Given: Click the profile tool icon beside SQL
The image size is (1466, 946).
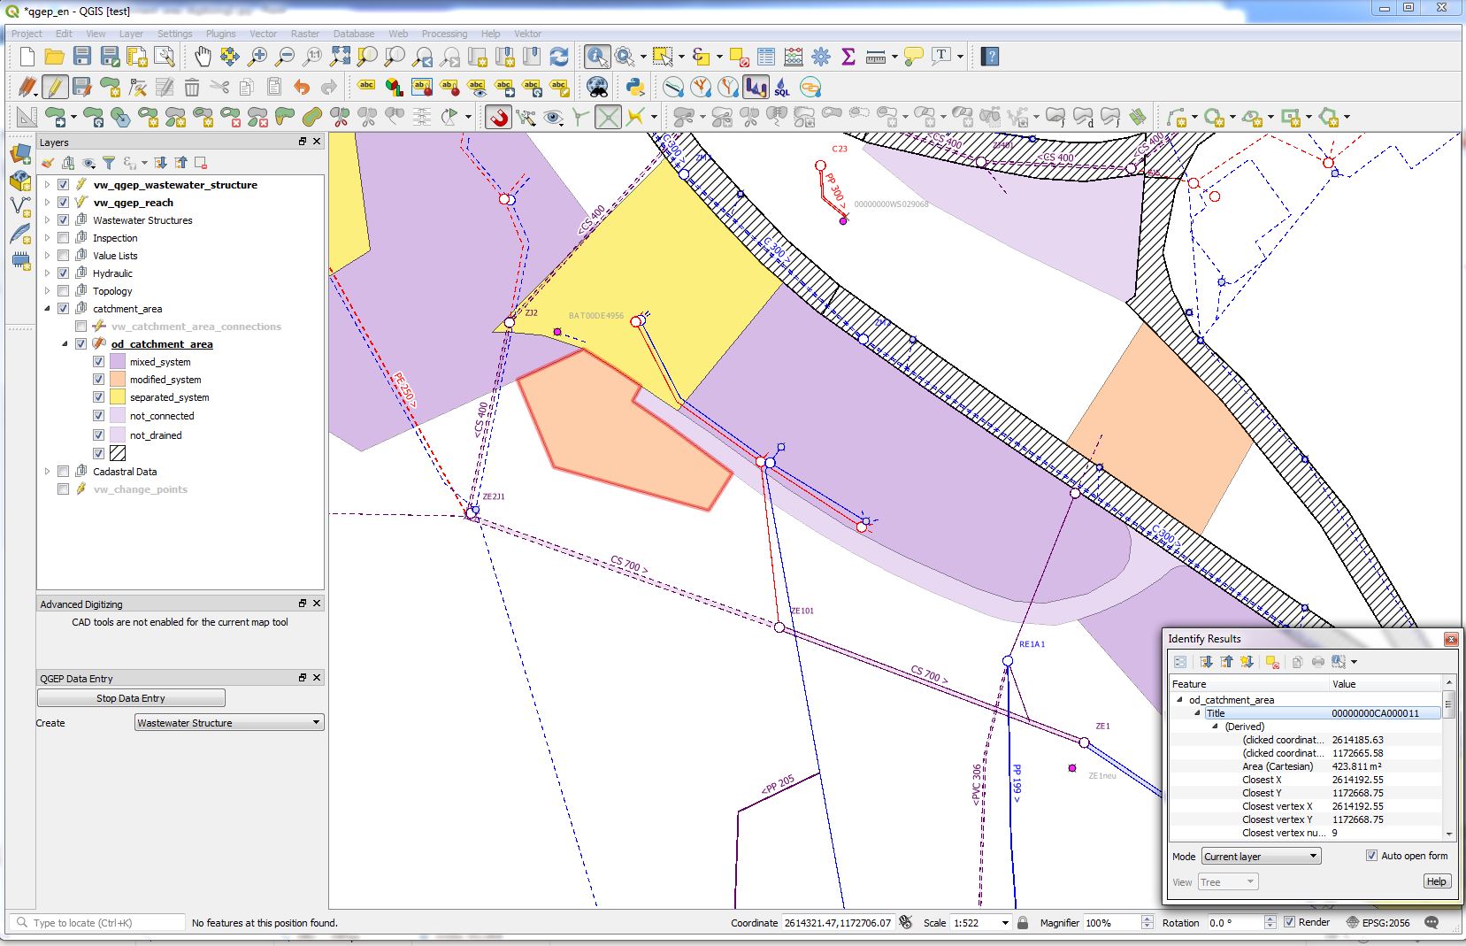Looking at the screenshot, I should [x=756, y=87].
